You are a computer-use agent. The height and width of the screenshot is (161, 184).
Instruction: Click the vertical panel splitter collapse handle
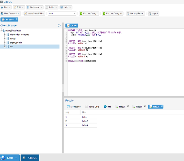63,88
